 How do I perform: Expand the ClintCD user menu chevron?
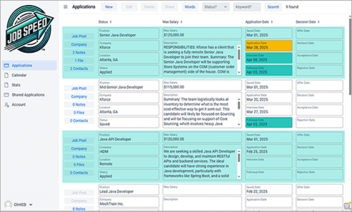[x=31, y=205]
